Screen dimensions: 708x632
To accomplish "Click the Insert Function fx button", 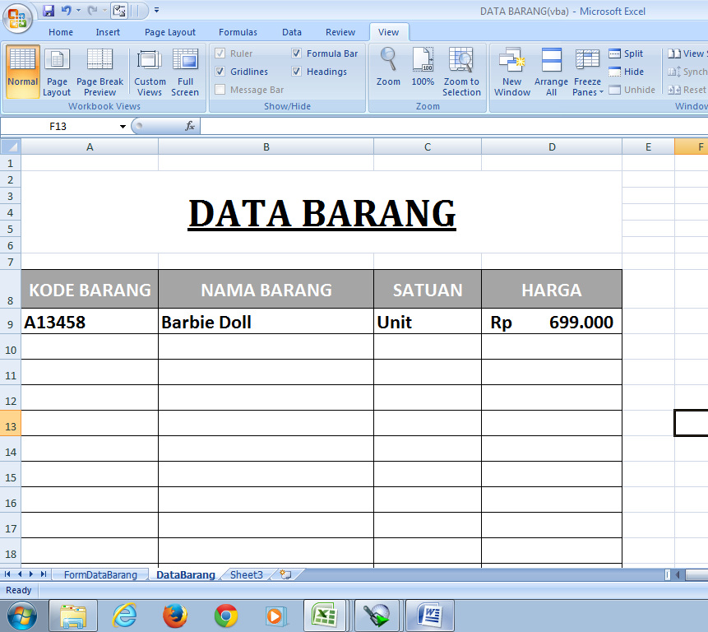I will [191, 126].
